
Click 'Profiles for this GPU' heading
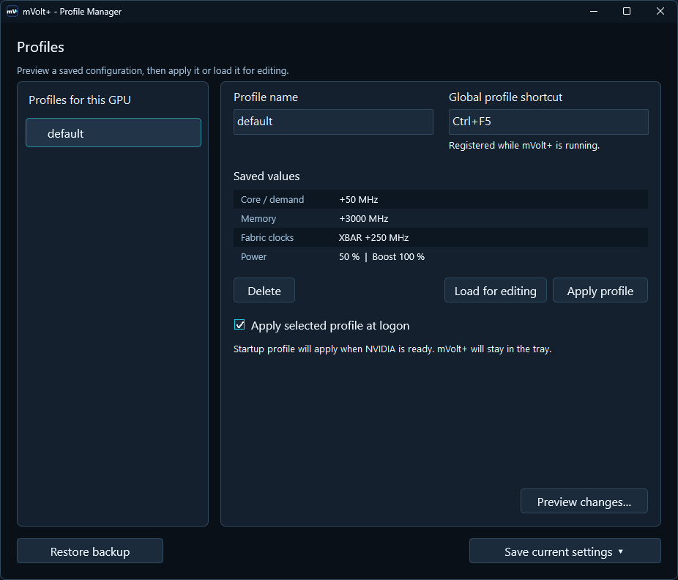80,100
